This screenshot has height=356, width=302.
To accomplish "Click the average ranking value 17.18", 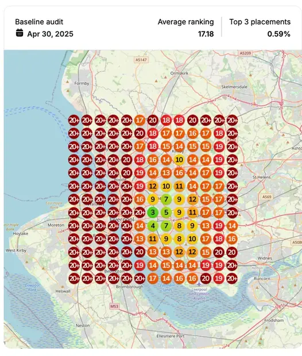I will coord(206,34).
